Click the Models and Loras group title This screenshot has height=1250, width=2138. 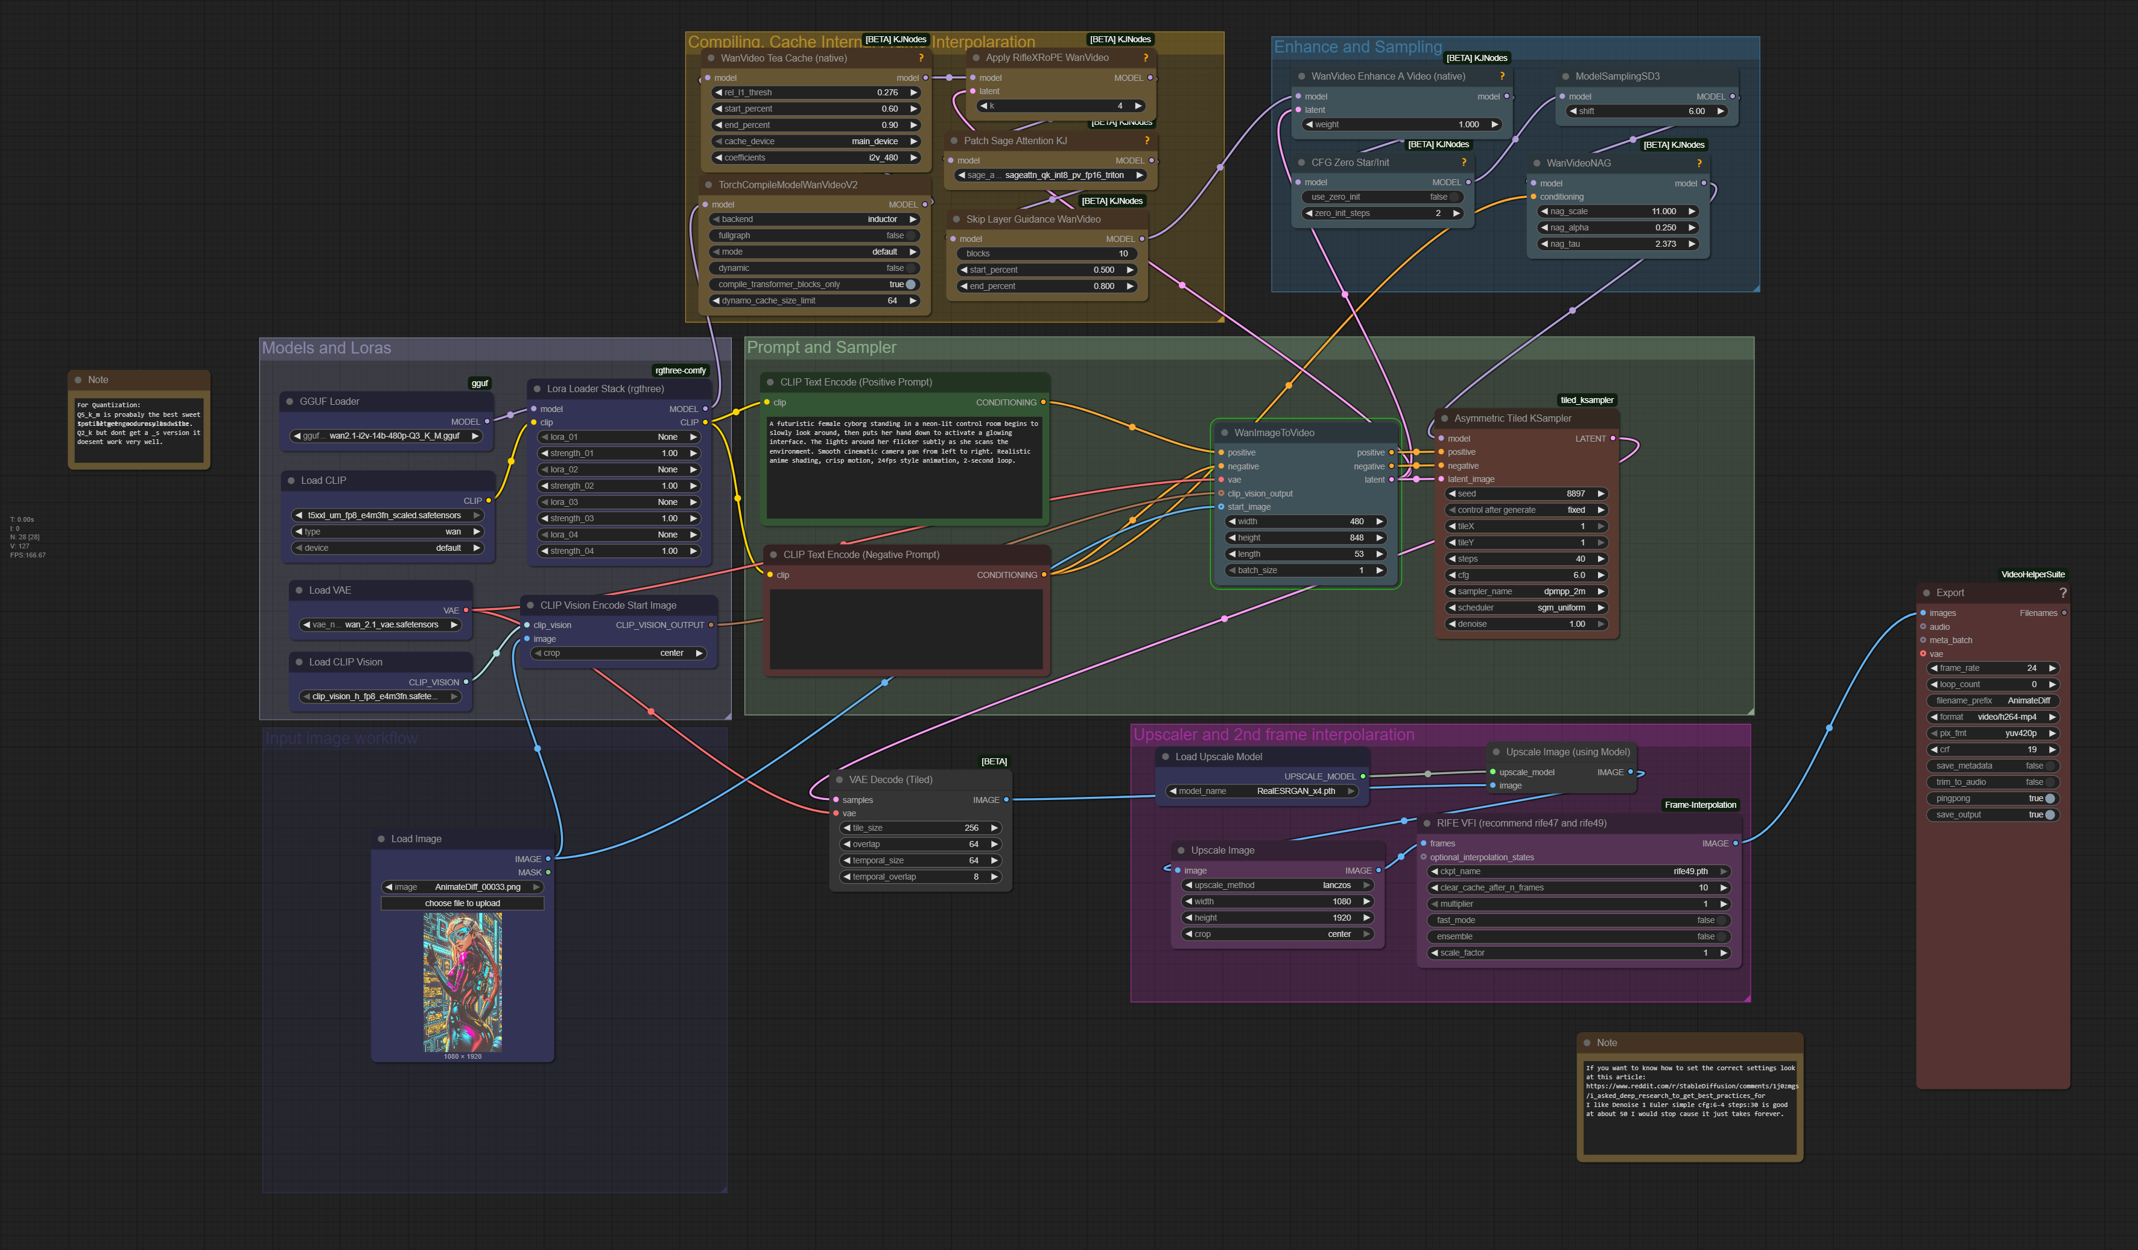[x=326, y=348]
